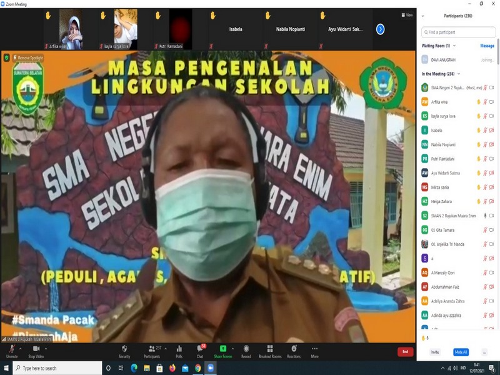The image size is (500, 375).
Task: Toggle Stop Video camera button
Action: (x=36, y=350)
